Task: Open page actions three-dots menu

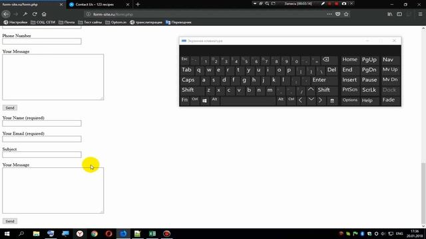Action: pos(329,14)
